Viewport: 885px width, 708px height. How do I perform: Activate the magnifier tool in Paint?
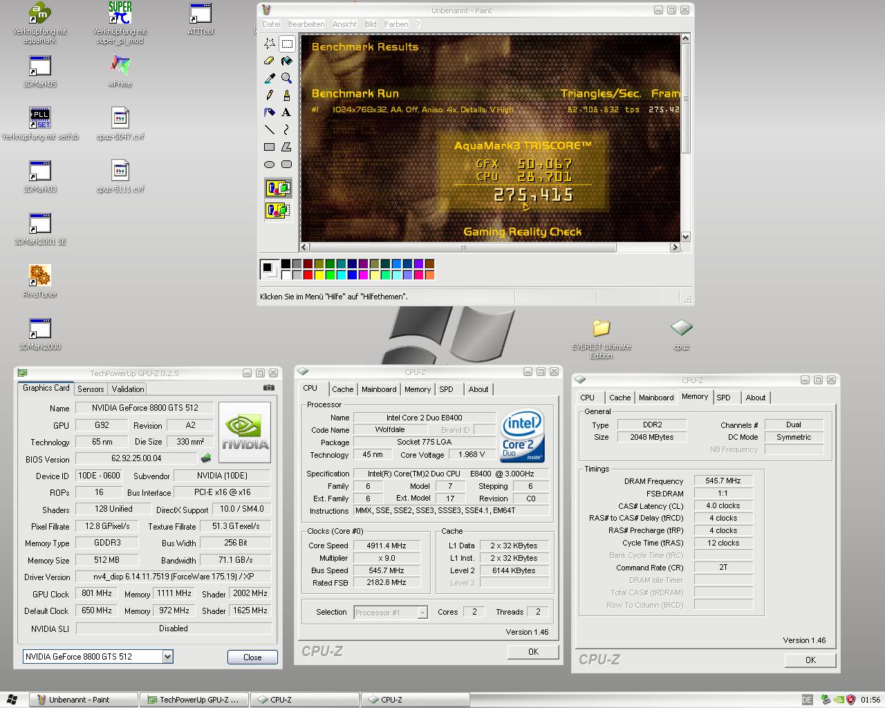(x=287, y=78)
